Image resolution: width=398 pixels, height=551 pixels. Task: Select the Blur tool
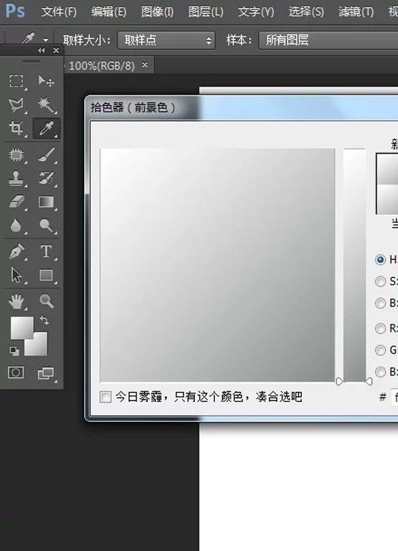[16, 225]
